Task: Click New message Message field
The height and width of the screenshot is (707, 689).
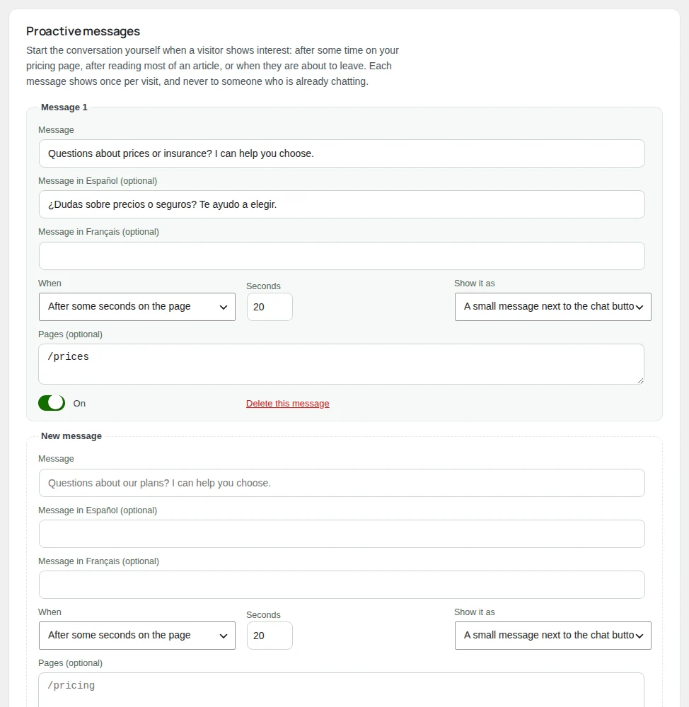Action: (342, 484)
